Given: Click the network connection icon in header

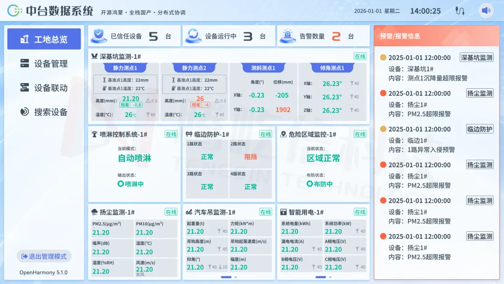Looking at the screenshot, I should (460, 11).
